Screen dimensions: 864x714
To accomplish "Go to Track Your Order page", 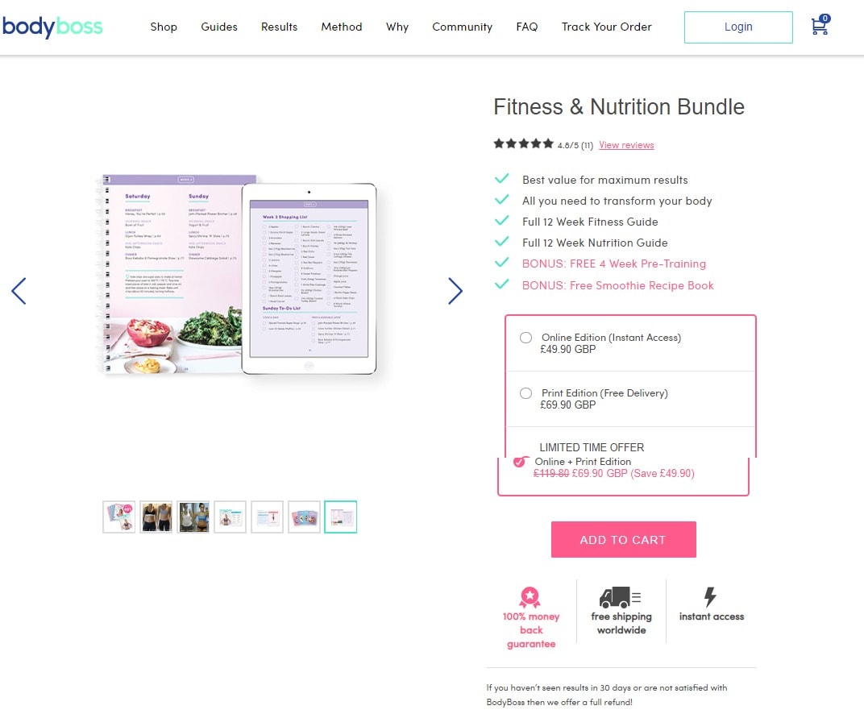I will coord(607,27).
